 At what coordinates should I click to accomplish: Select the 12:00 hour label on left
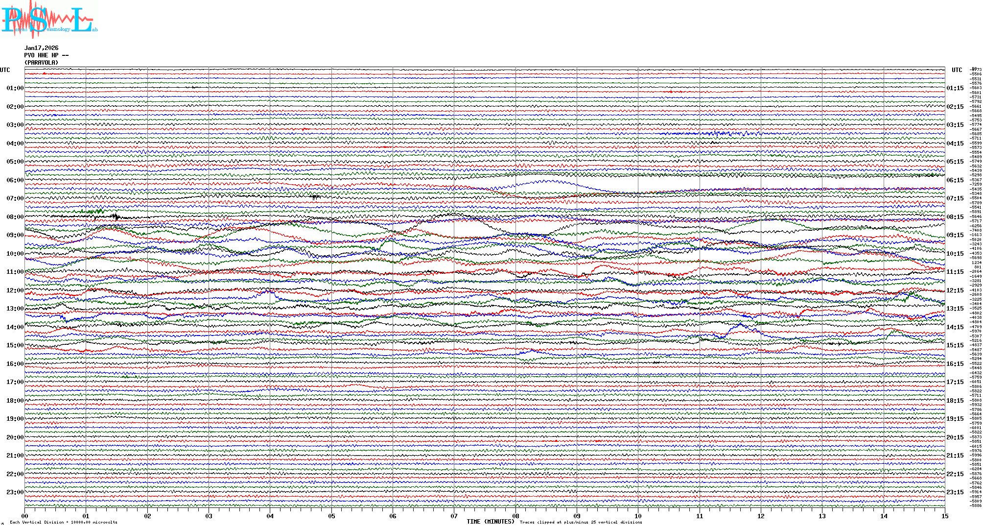(15, 290)
